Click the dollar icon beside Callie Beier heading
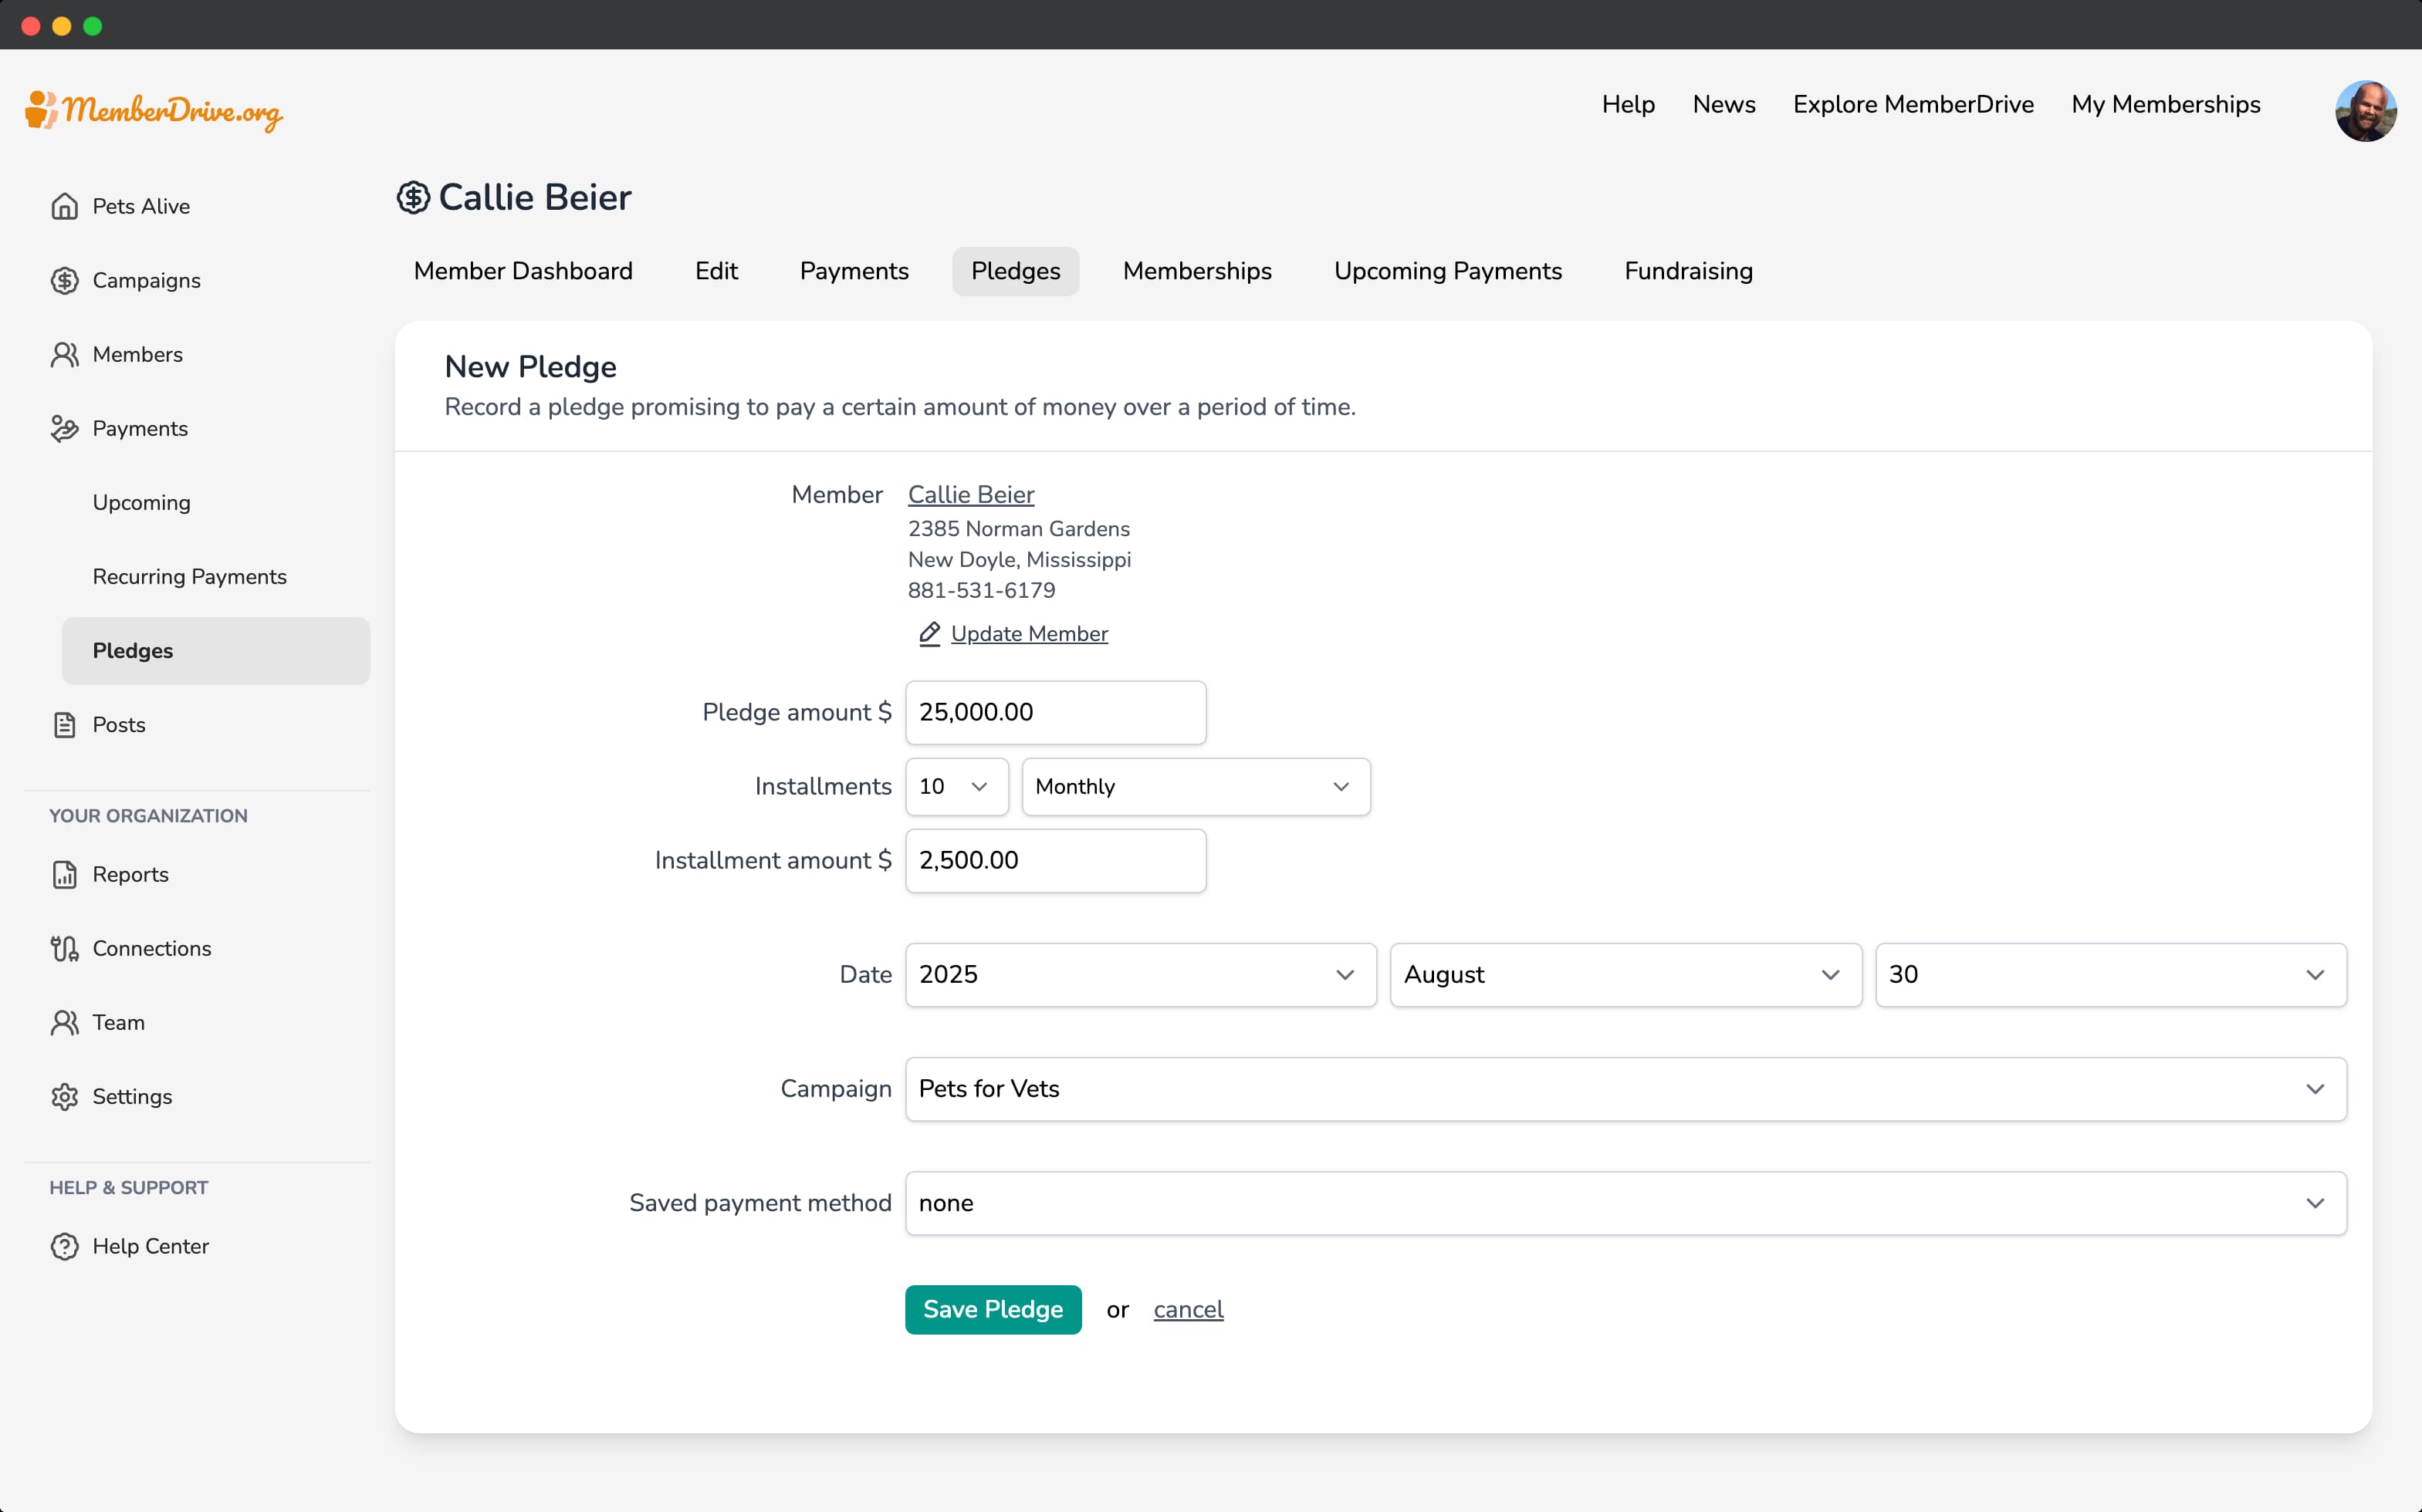The width and height of the screenshot is (2422, 1512). [413, 197]
